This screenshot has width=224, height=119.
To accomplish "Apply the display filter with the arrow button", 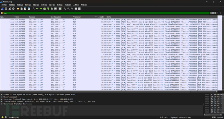I will pyautogui.click(x=214, y=13).
